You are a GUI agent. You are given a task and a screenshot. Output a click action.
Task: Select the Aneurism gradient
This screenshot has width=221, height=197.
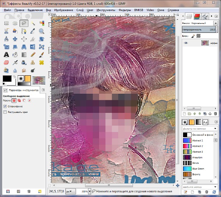coord(198,158)
